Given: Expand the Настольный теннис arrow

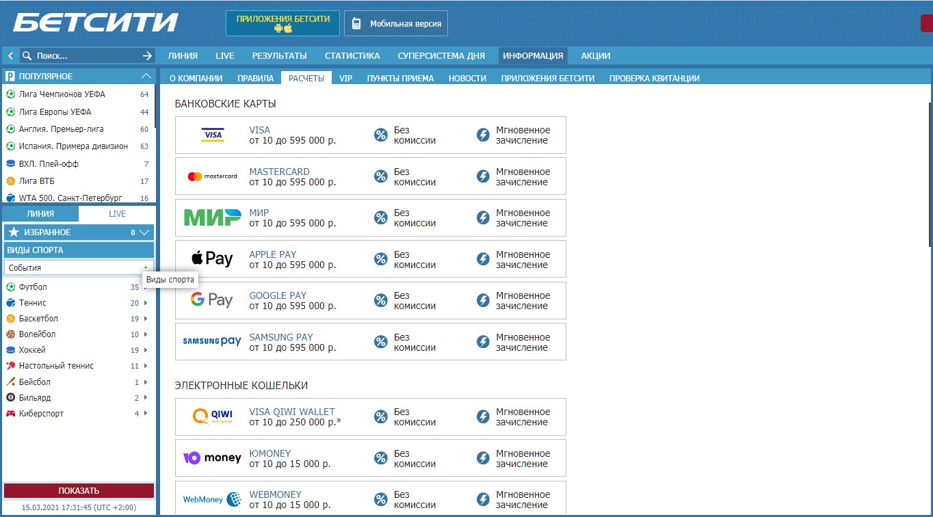Looking at the screenshot, I should (x=145, y=366).
